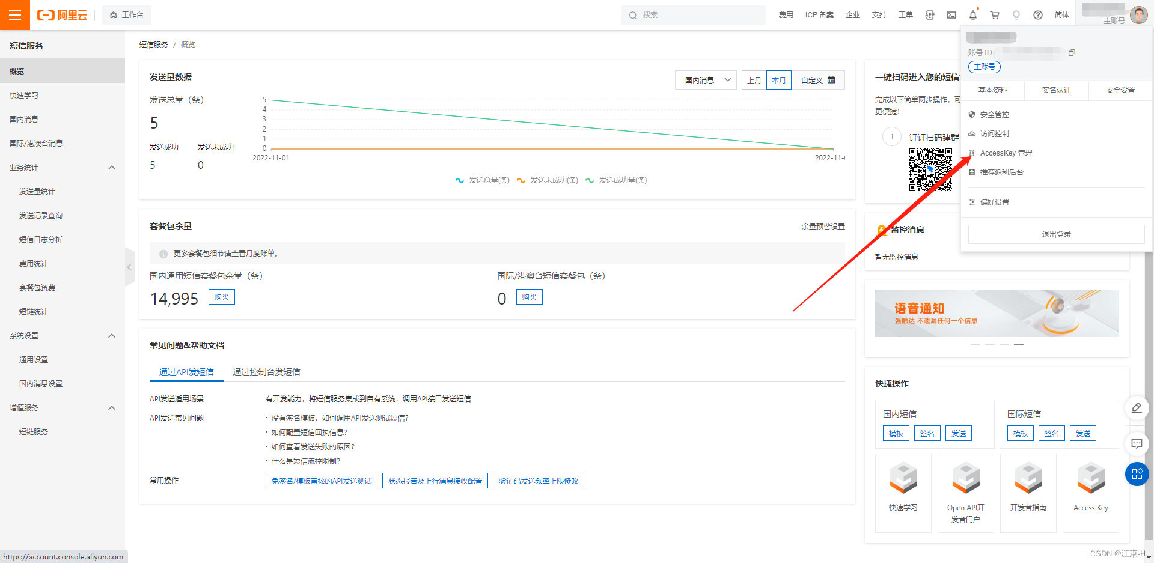Image resolution: width=1154 pixels, height=563 pixels.
Task: Open the 开发者指南 quick action card
Action: click(1028, 493)
